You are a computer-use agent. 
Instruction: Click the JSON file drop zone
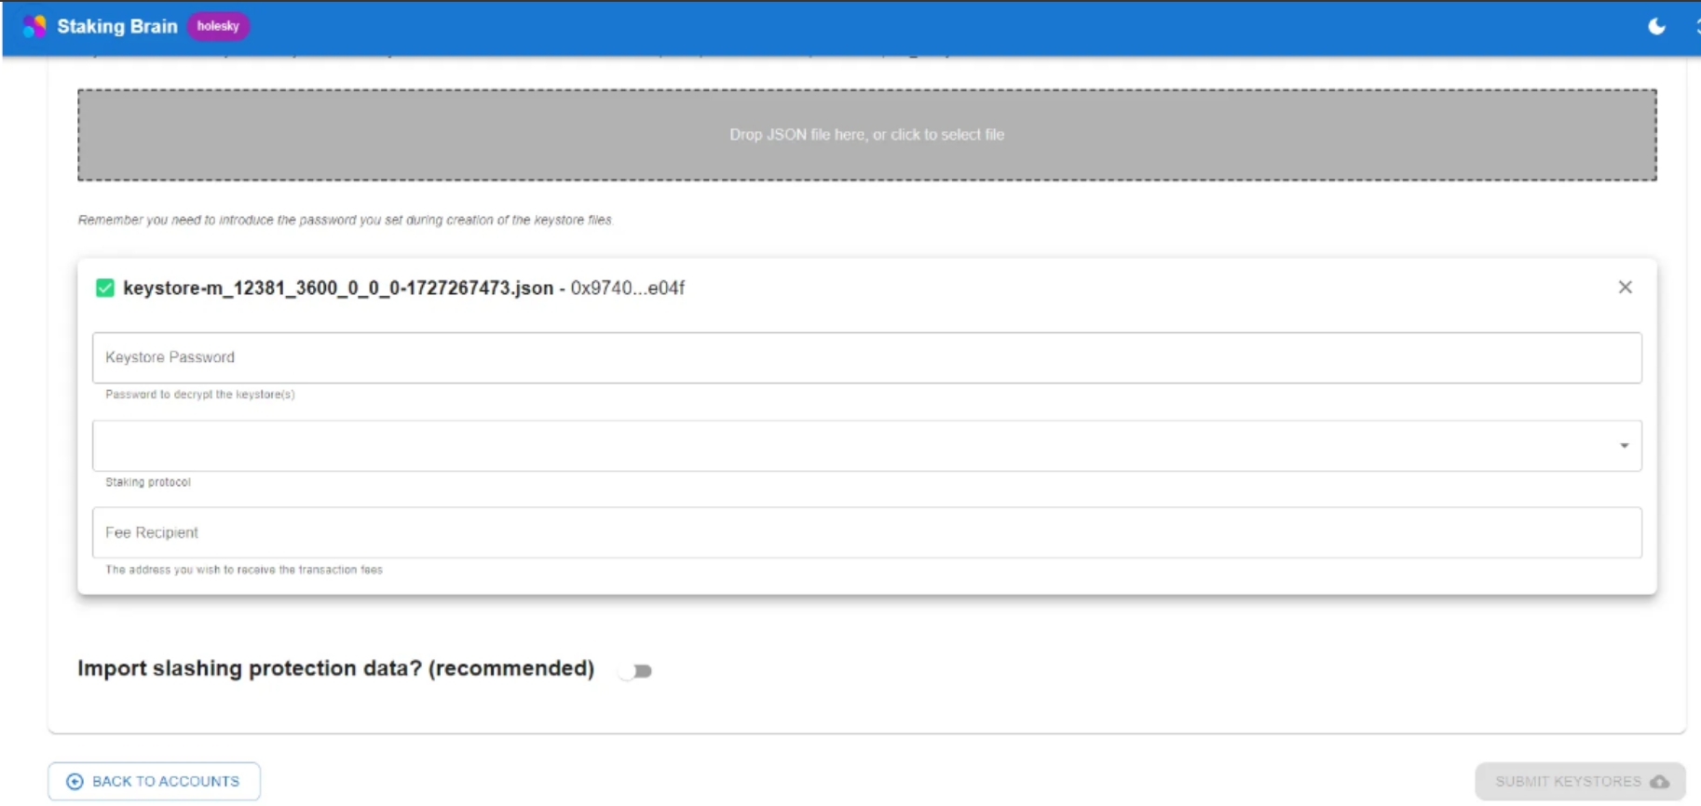click(866, 135)
